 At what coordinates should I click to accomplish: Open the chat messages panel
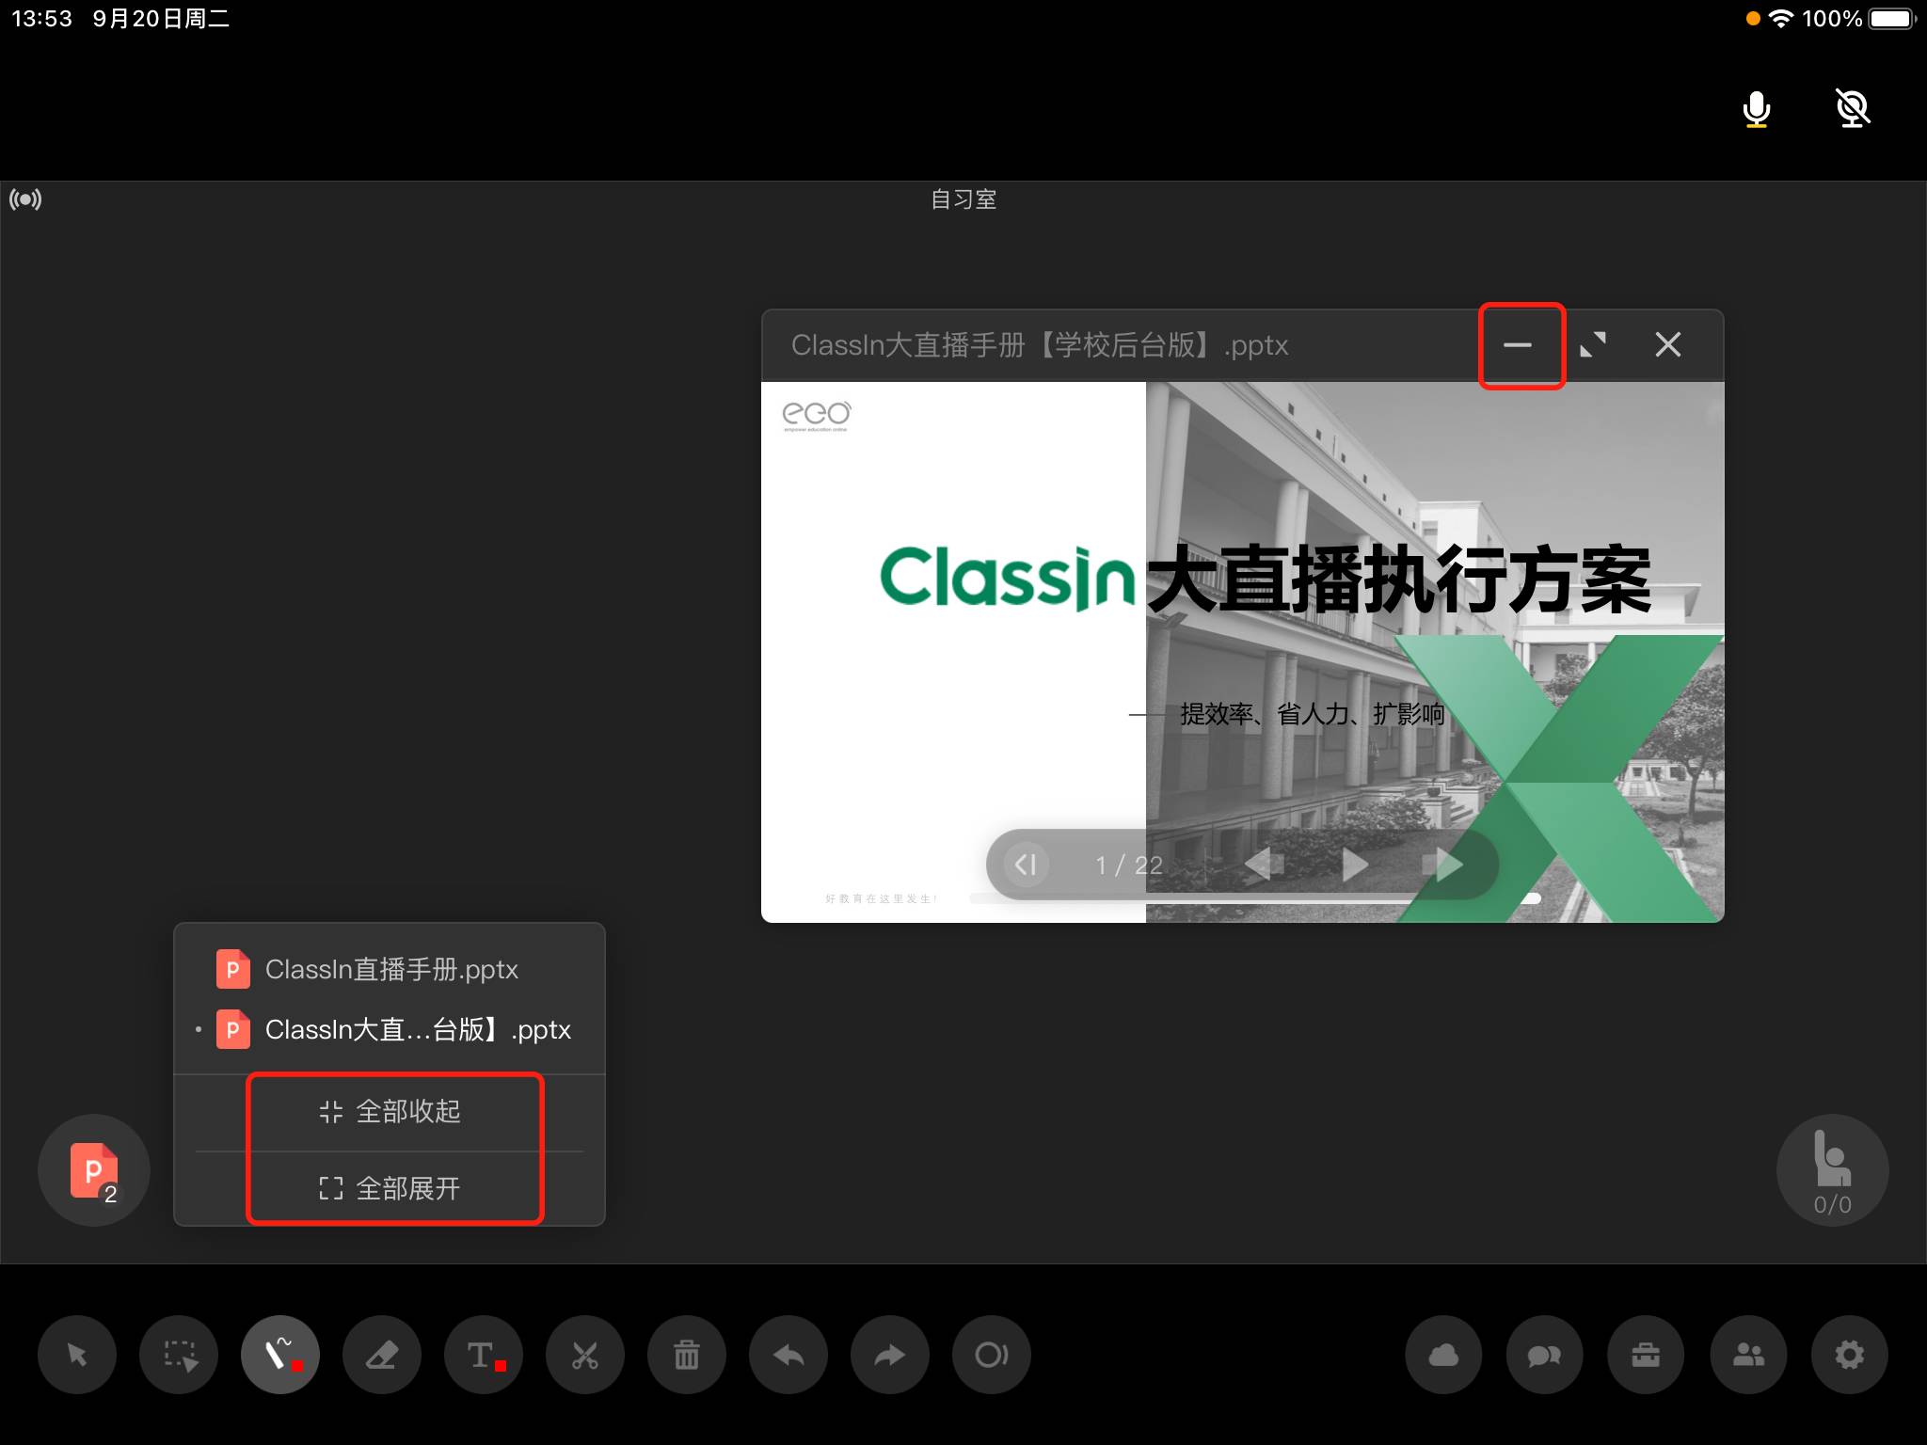(x=1545, y=1355)
